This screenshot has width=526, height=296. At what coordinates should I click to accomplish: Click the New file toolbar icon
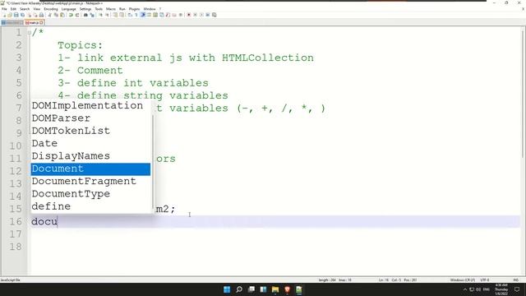tap(4, 15)
